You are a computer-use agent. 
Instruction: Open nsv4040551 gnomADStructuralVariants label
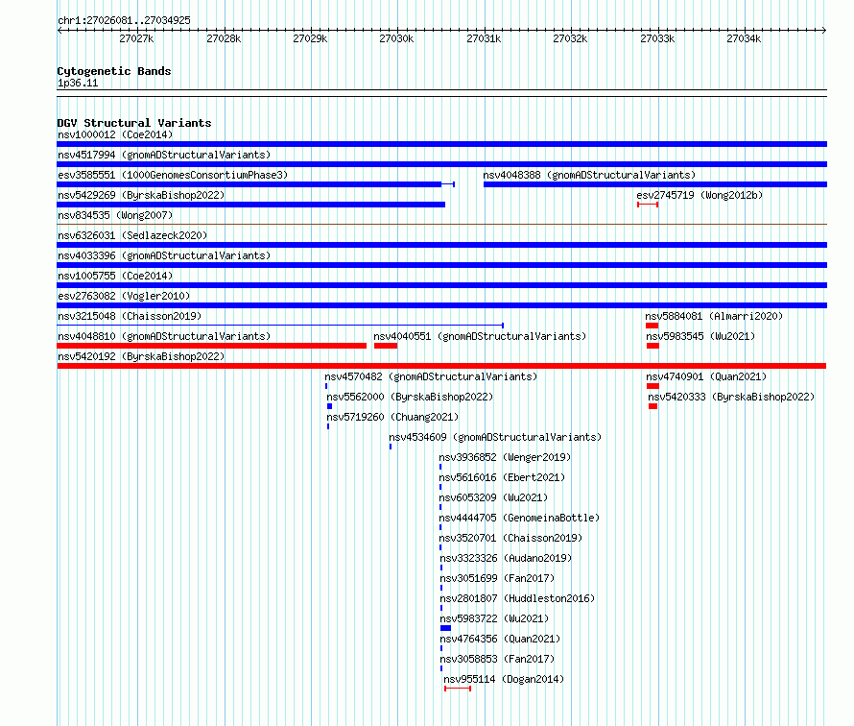[480, 336]
